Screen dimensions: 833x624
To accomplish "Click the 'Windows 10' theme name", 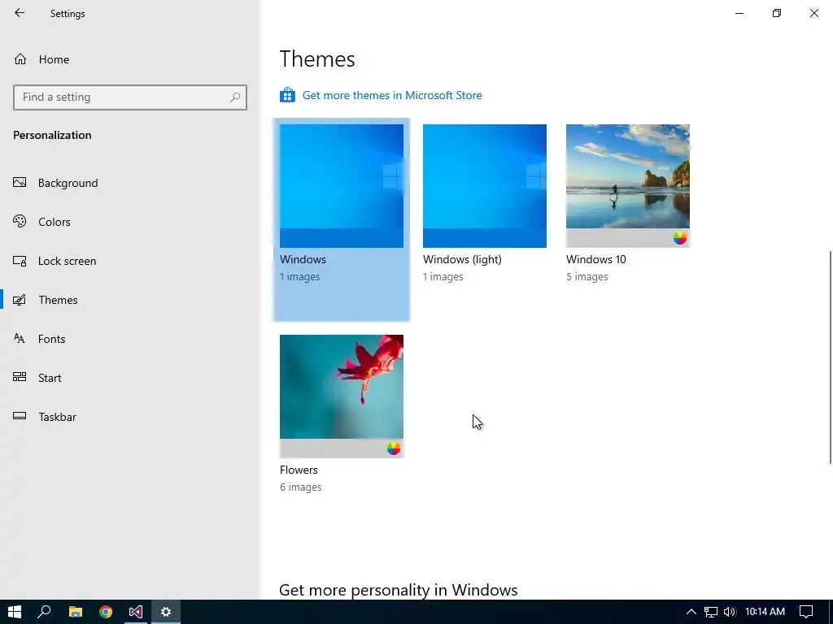I will (x=596, y=259).
